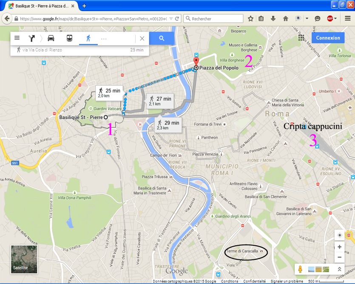
Task: Click the Basilique St - Pierre origin marker
Action: (105, 117)
